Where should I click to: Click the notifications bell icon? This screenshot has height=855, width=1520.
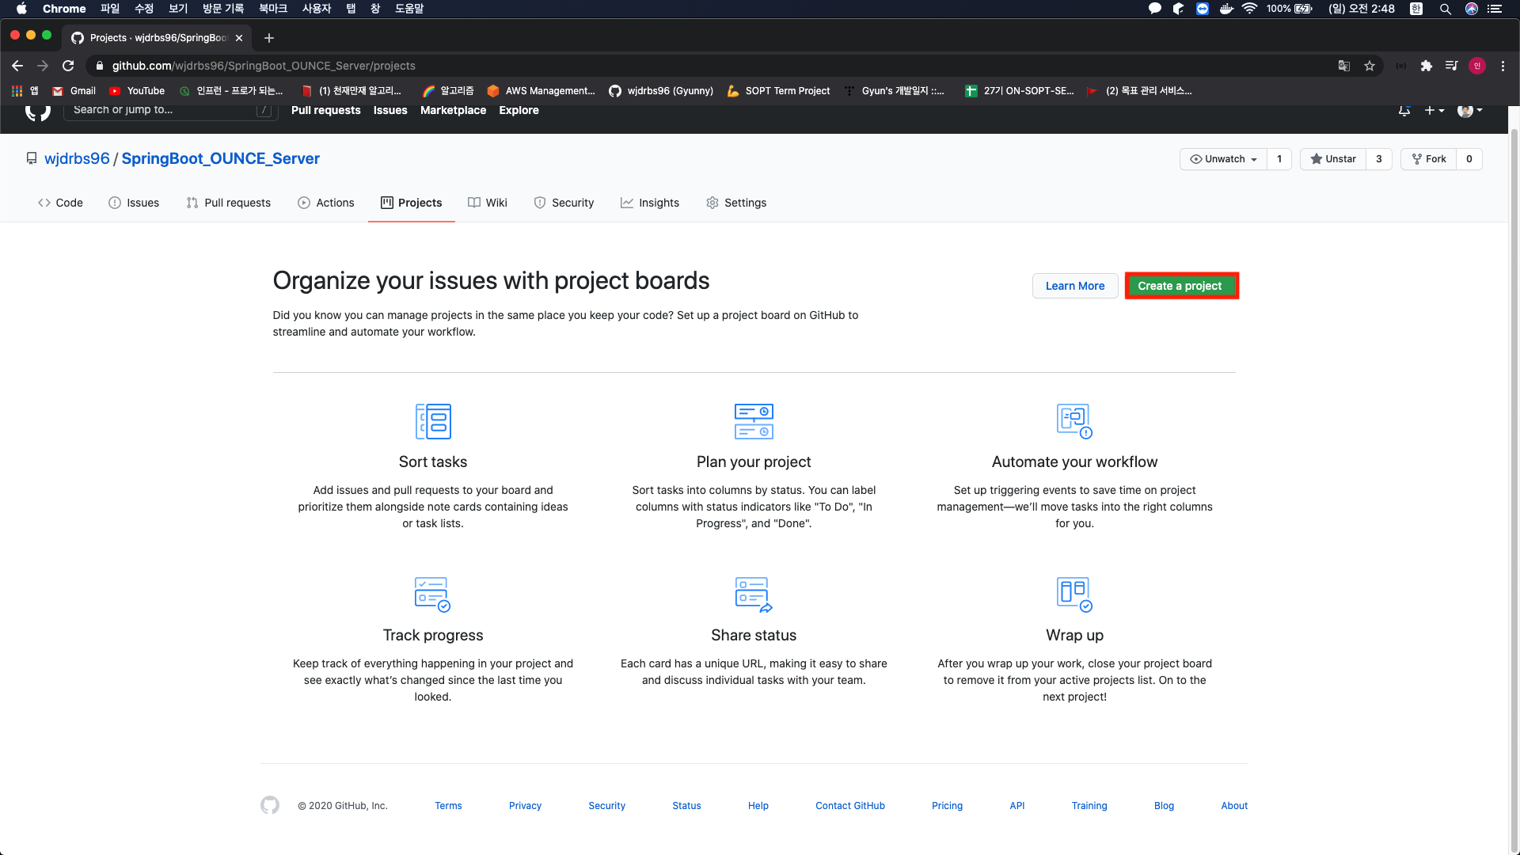[x=1404, y=111]
